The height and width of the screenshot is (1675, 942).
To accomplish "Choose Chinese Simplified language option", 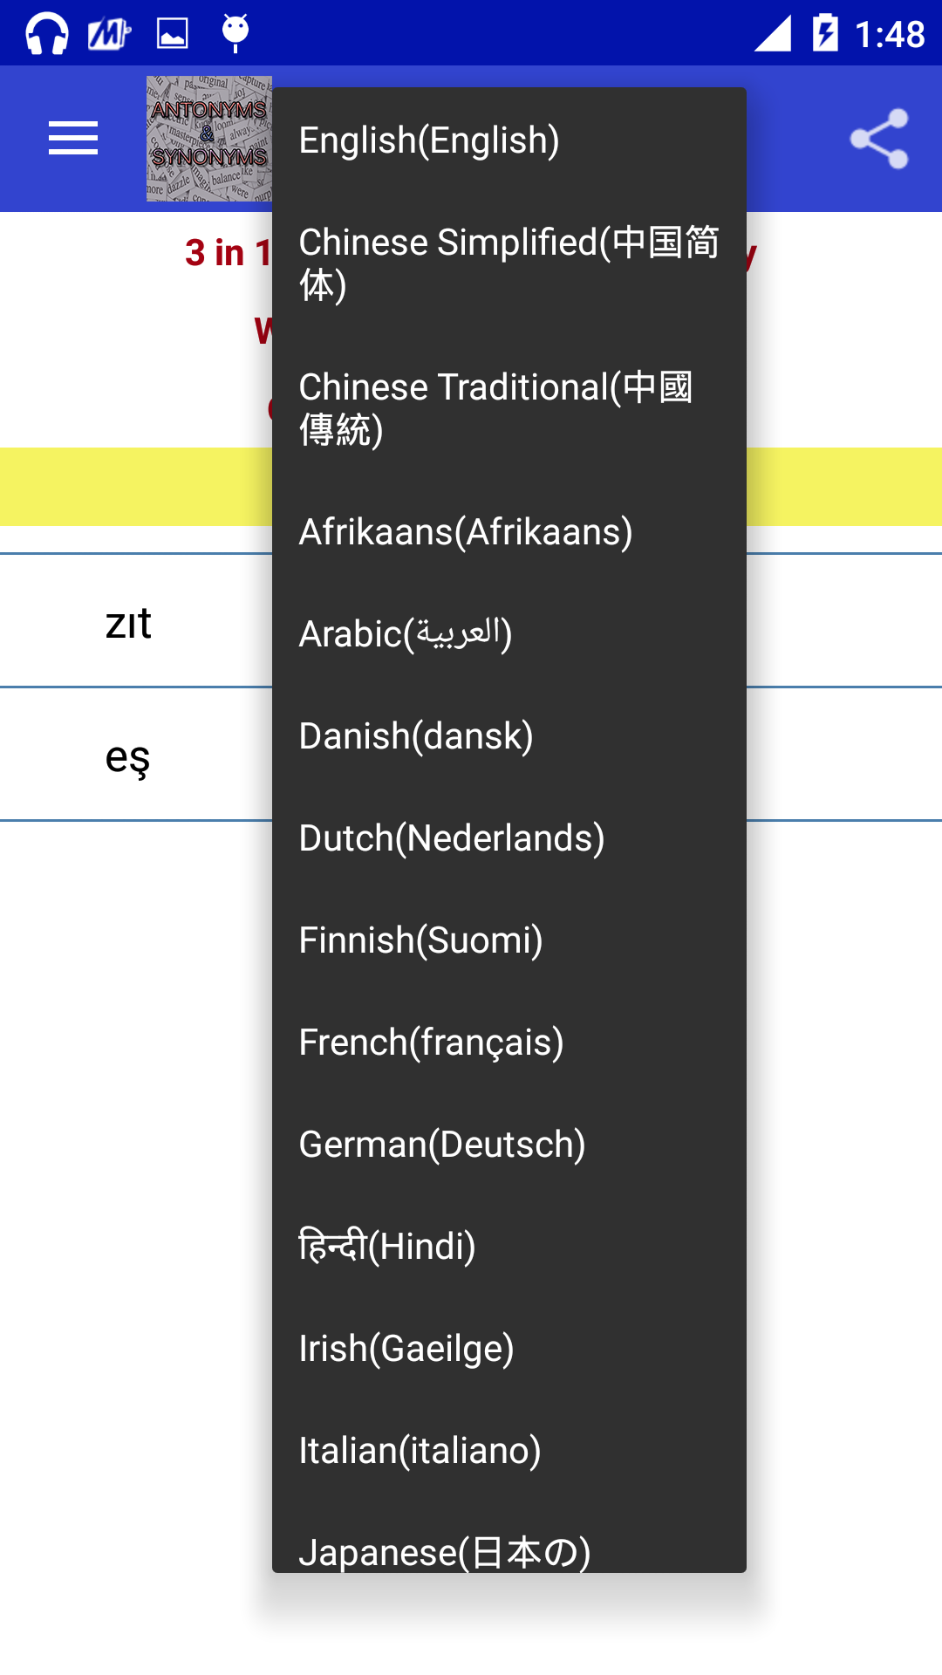I will tap(509, 263).
